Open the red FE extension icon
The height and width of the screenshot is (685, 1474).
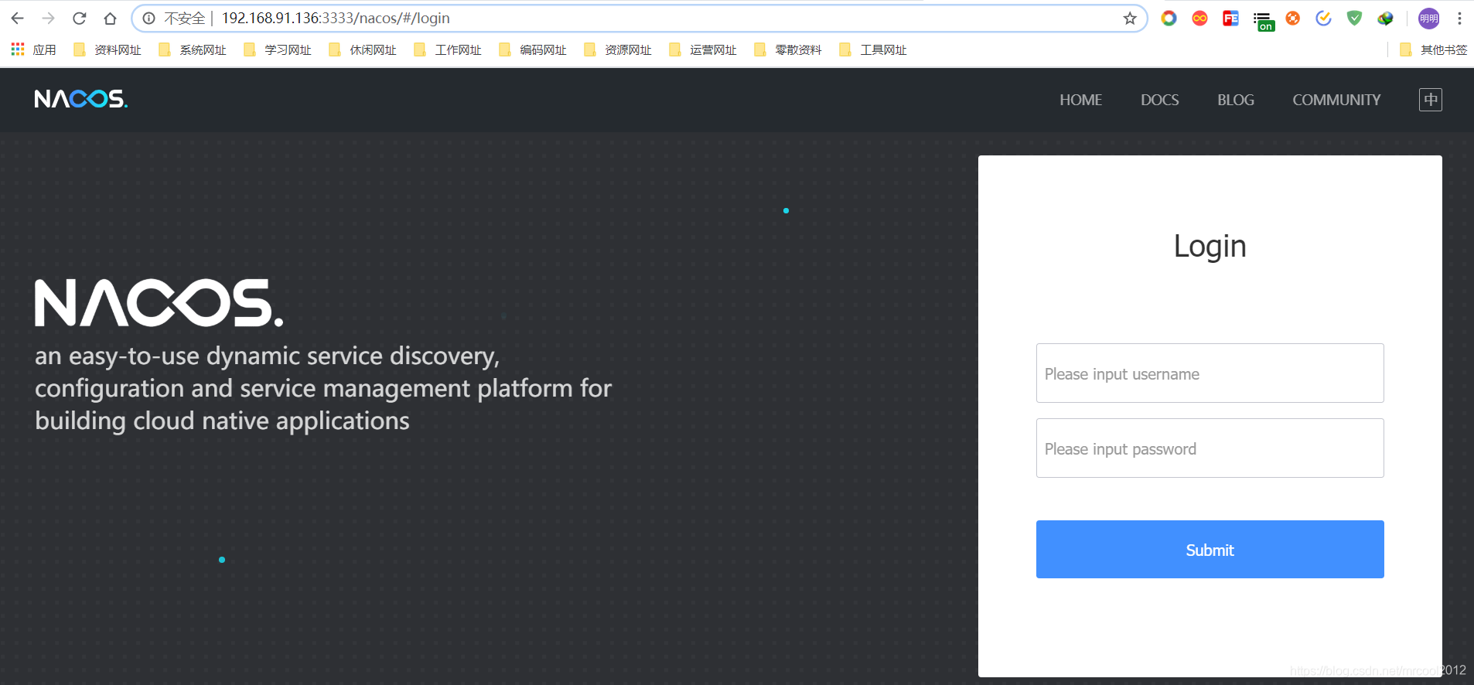tap(1230, 18)
